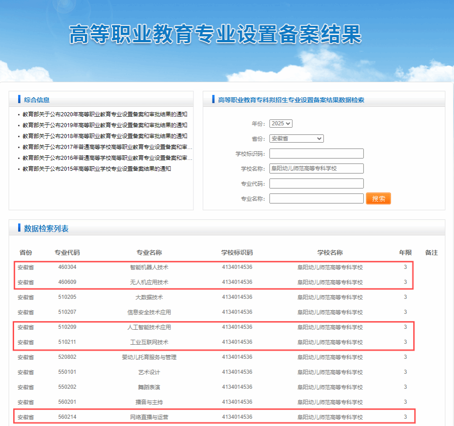Viewport: 454px width, 426px height.
Task: Click the 专业名称 input field
Action: tap(316, 198)
